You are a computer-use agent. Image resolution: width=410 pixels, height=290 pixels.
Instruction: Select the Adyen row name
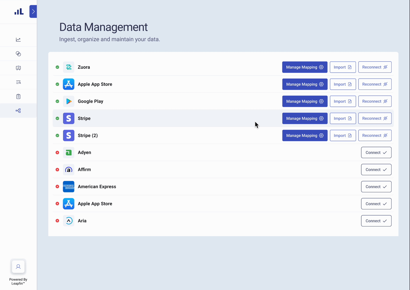(x=84, y=153)
